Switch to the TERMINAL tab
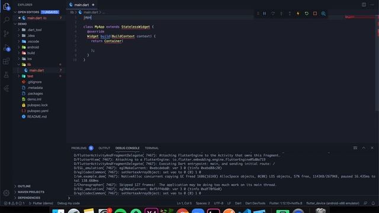 [x=152, y=148]
